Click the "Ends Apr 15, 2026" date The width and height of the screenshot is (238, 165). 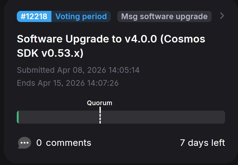pos(51,83)
